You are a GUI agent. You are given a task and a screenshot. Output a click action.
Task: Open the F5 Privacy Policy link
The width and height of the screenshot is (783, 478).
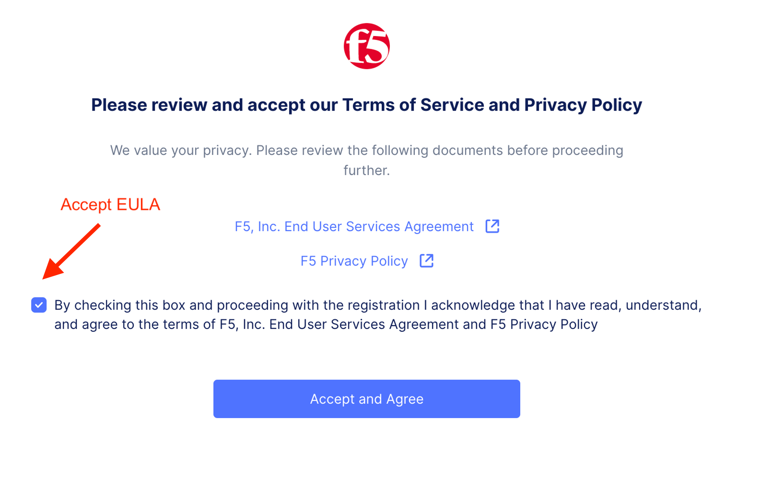(354, 261)
